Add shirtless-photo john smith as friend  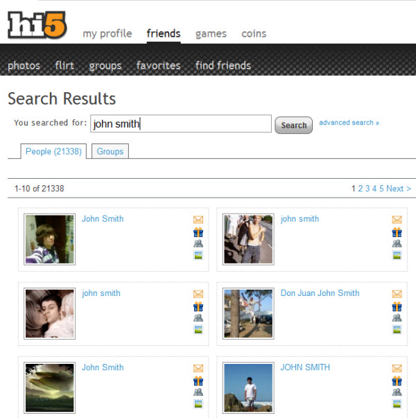click(x=397, y=243)
